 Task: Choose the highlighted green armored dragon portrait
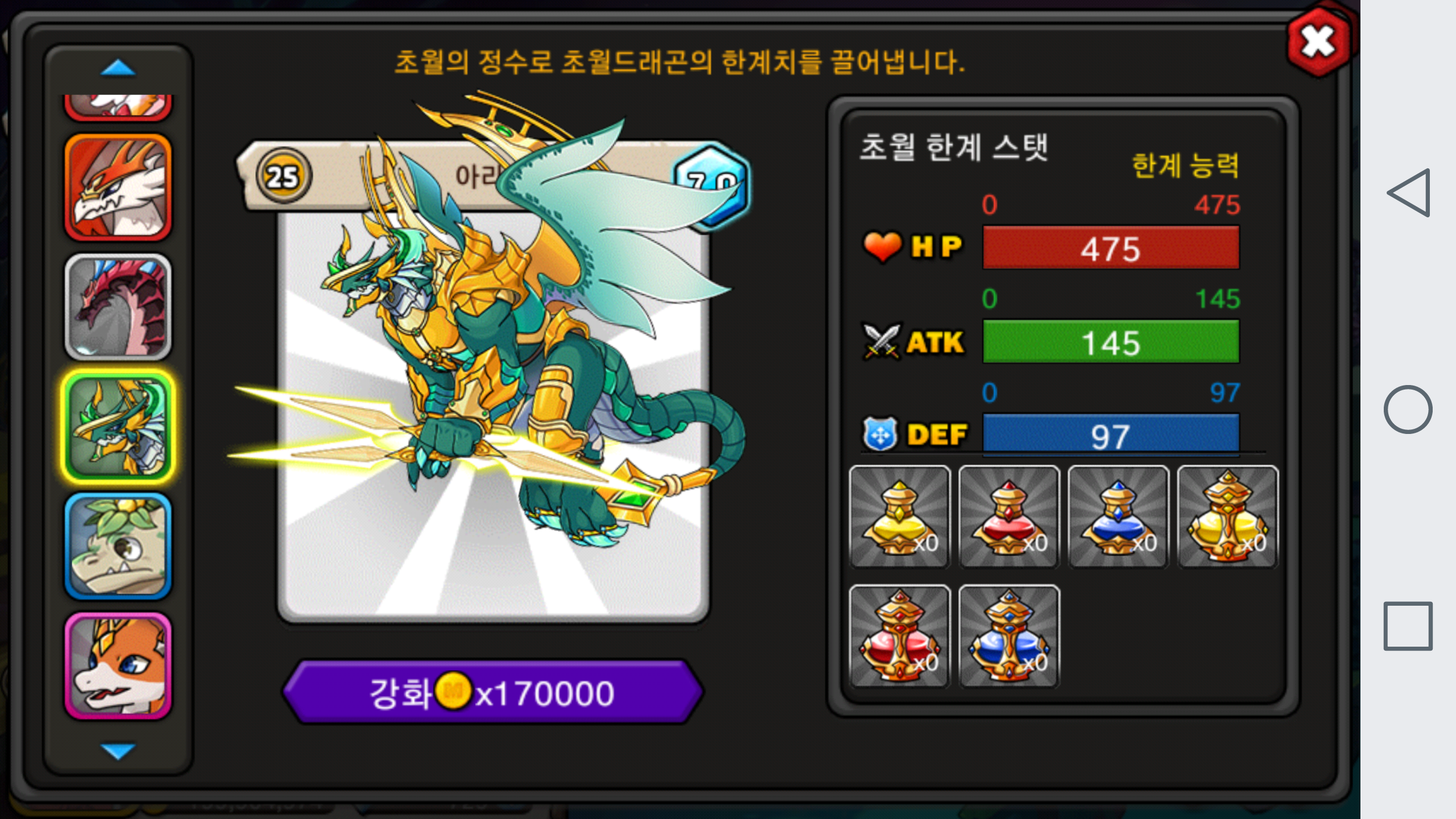[x=118, y=427]
